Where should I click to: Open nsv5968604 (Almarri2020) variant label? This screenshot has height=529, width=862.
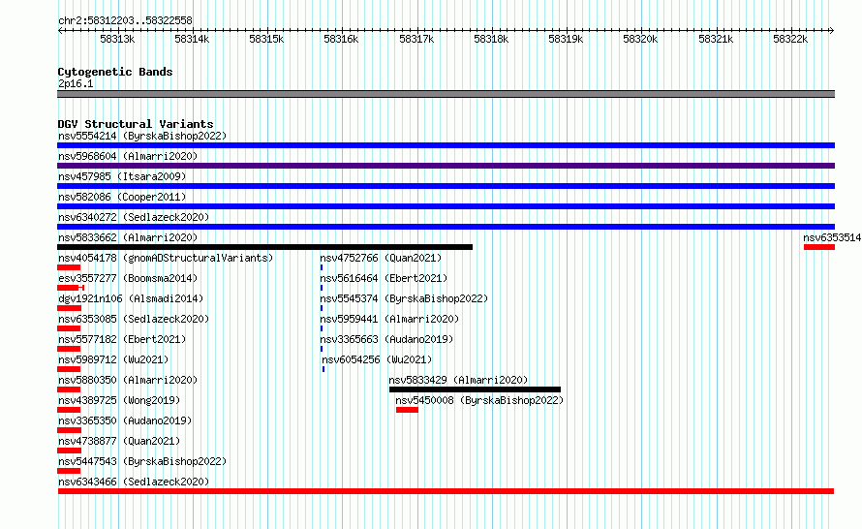point(128,156)
